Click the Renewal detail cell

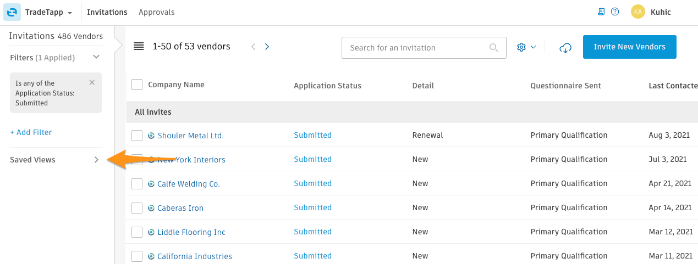point(427,135)
